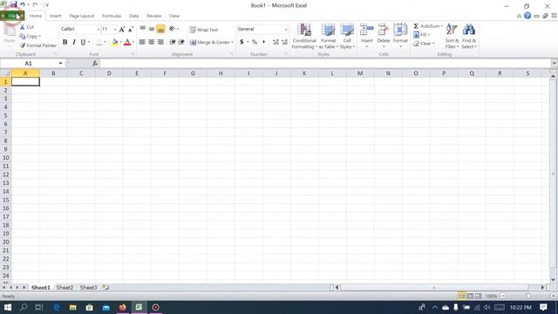Align text left
This screenshot has height=314, width=558.
(x=142, y=43)
